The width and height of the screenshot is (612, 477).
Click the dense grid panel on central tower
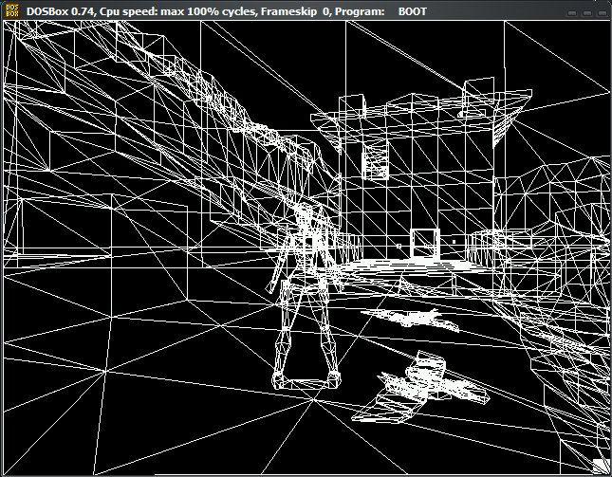[375, 156]
